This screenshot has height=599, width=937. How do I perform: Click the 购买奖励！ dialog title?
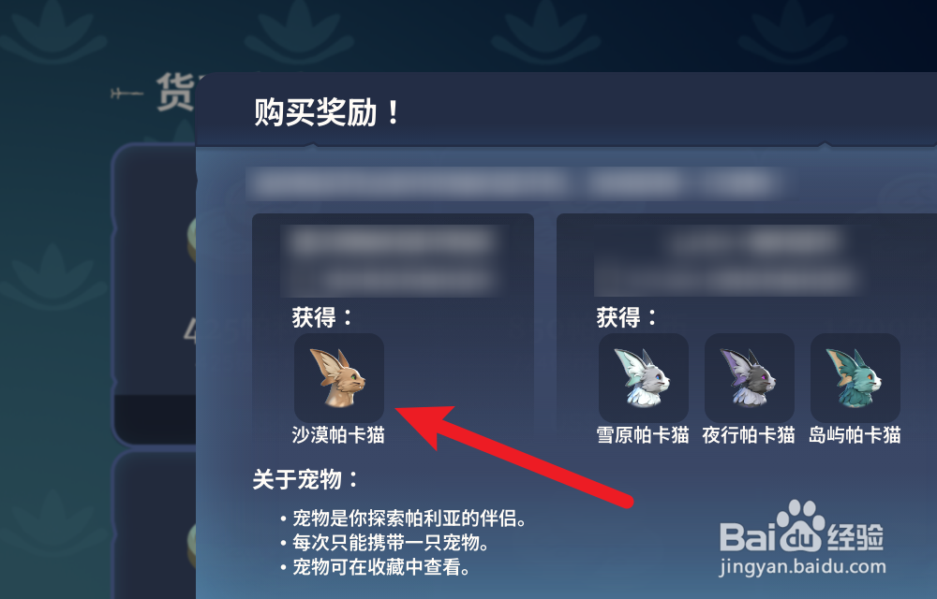(327, 112)
